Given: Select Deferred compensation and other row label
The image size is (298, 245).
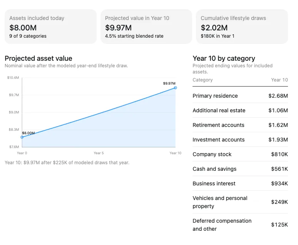Looking at the screenshot, I should pos(222,225).
